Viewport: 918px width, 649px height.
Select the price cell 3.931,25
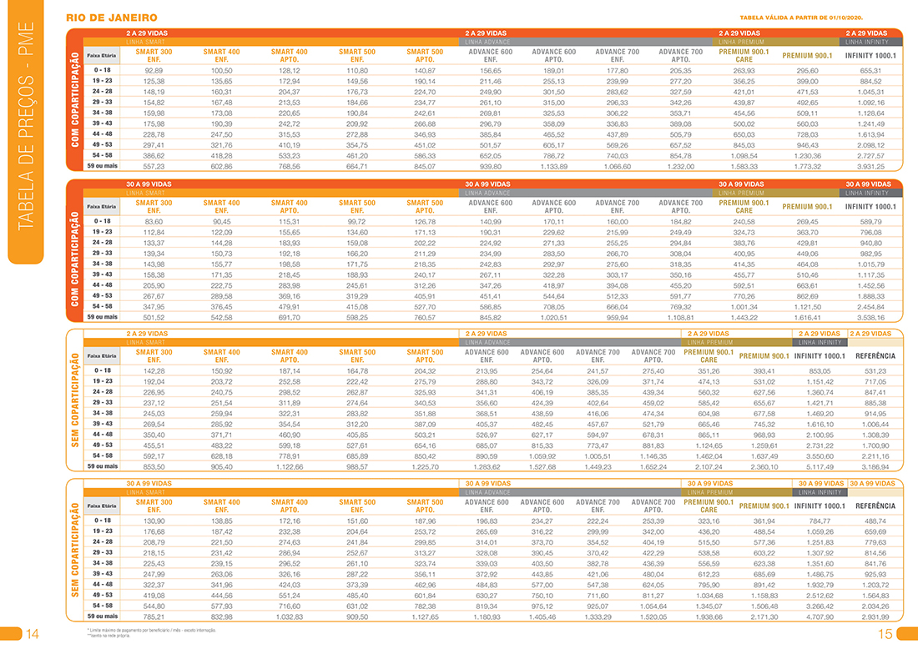870,167
